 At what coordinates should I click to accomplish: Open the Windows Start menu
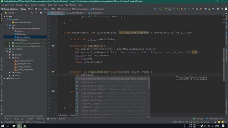pos(2,126)
